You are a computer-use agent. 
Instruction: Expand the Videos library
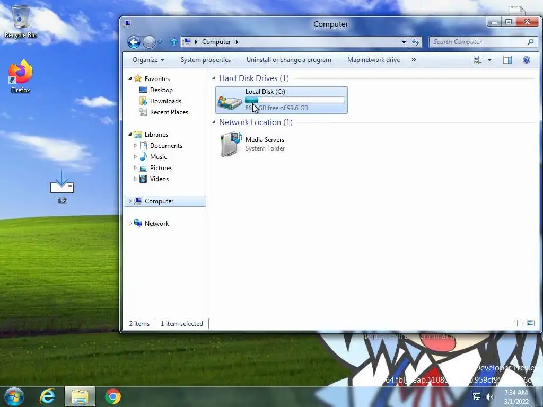135,179
